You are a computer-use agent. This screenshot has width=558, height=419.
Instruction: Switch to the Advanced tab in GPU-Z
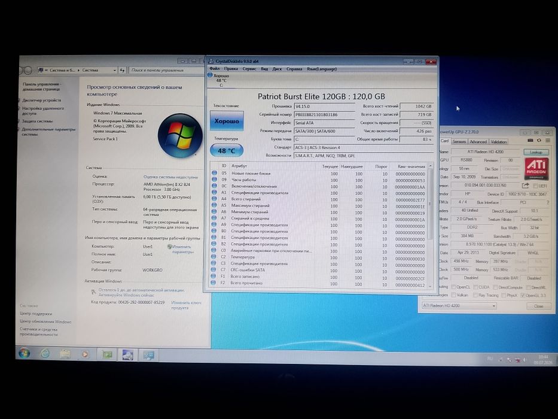pyautogui.click(x=478, y=141)
